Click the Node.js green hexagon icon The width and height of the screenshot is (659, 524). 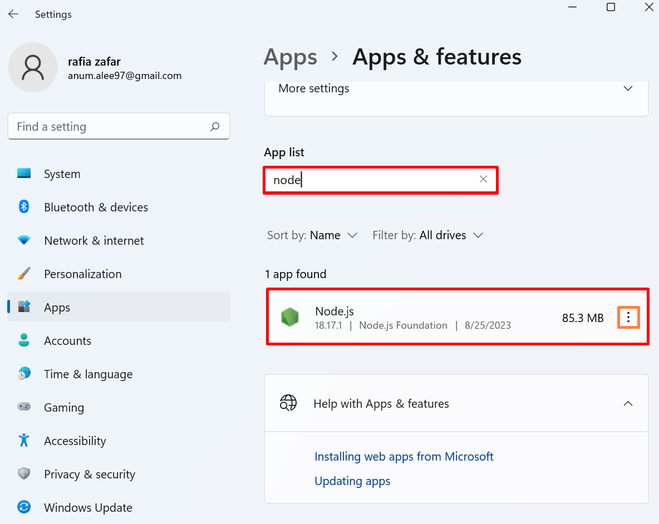pos(290,317)
